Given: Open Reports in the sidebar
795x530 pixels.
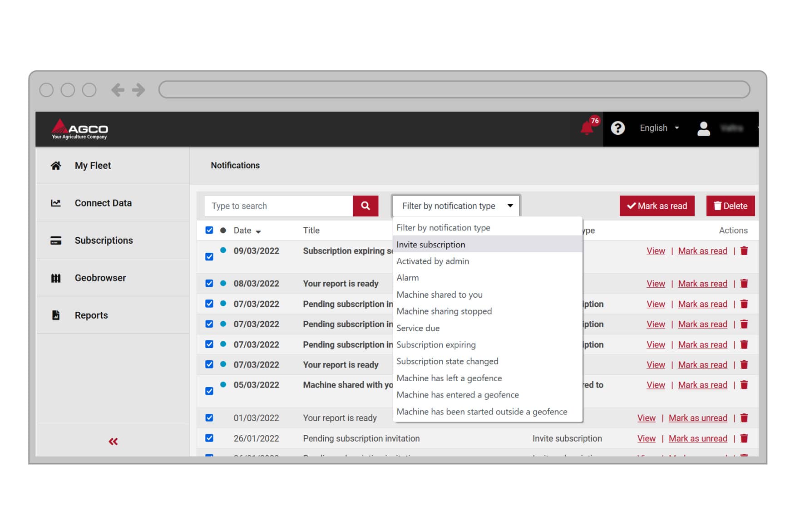Looking at the screenshot, I should point(113,315).
